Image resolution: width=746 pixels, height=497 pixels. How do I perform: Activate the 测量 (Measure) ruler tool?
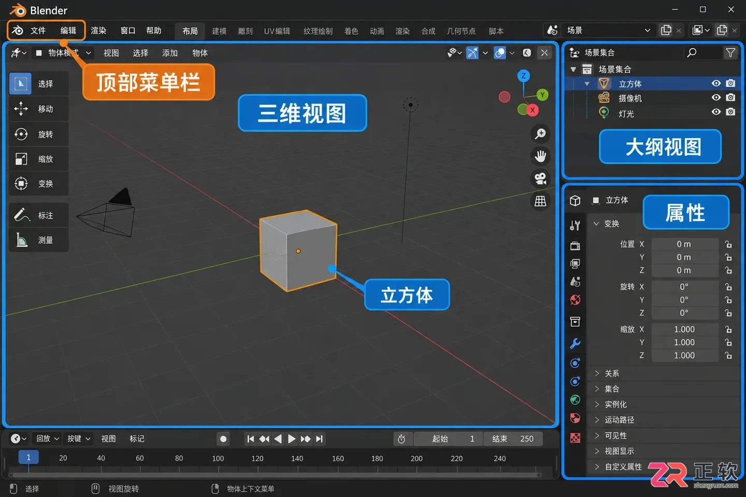(x=38, y=240)
